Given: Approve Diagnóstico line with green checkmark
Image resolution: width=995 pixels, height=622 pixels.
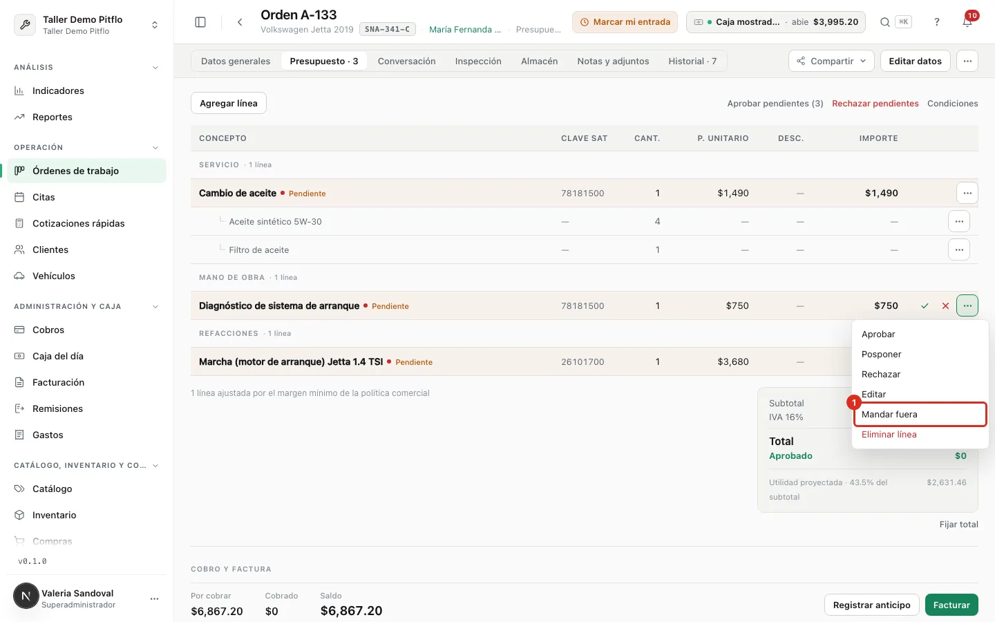Looking at the screenshot, I should [925, 305].
